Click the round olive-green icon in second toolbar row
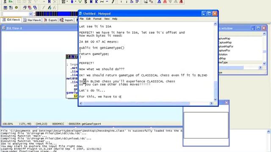Image resolution: width=271 pixels, height=152 pixels. pos(16,8)
